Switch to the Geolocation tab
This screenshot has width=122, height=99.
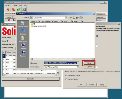(x=101, y=14)
